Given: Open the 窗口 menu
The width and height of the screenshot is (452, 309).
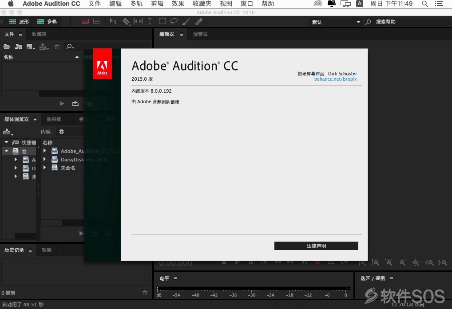Looking at the screenshot, I should tap(247, 4).
